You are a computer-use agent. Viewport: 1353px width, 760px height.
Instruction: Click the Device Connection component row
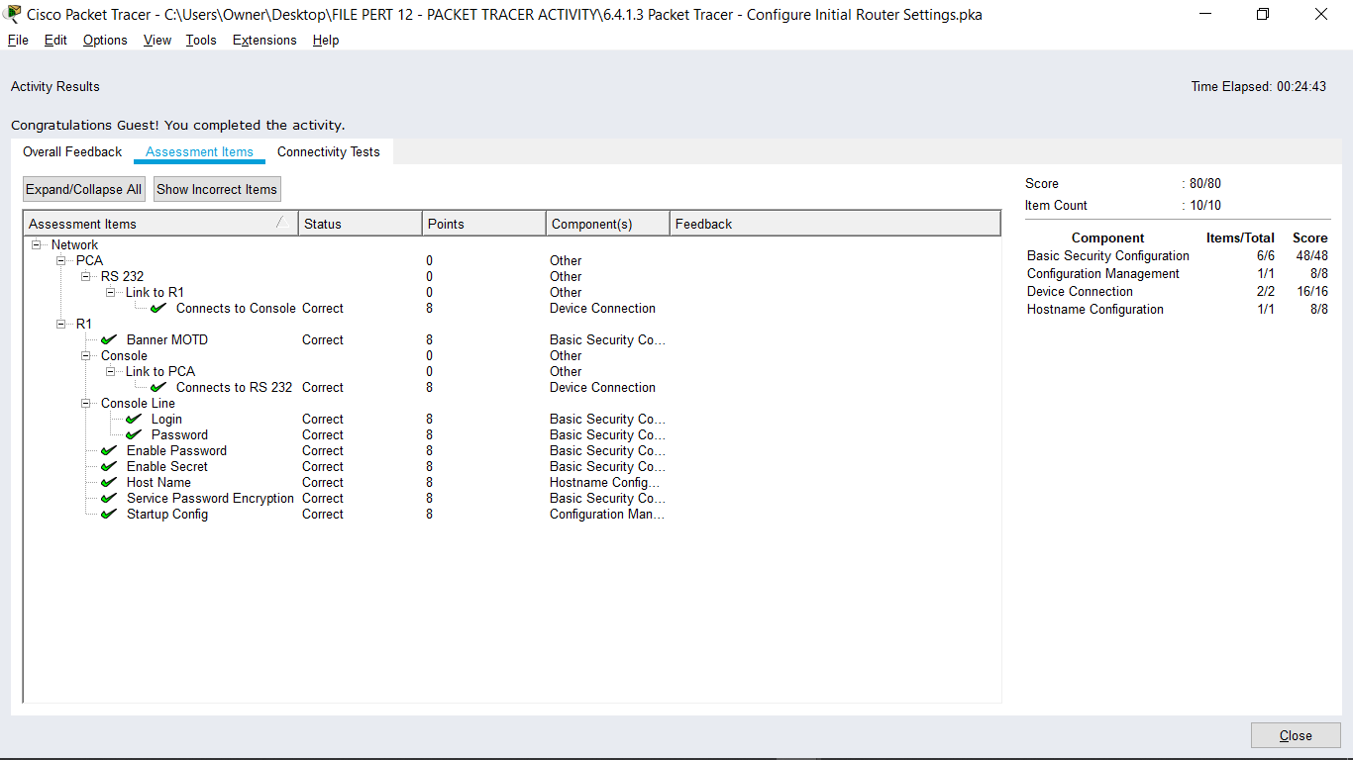[1178, 291]
